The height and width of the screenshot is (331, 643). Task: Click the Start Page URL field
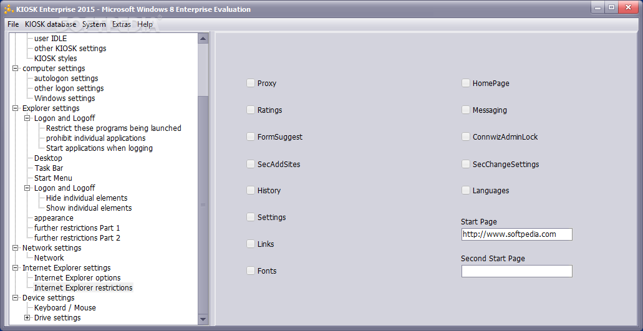(516, 234)
